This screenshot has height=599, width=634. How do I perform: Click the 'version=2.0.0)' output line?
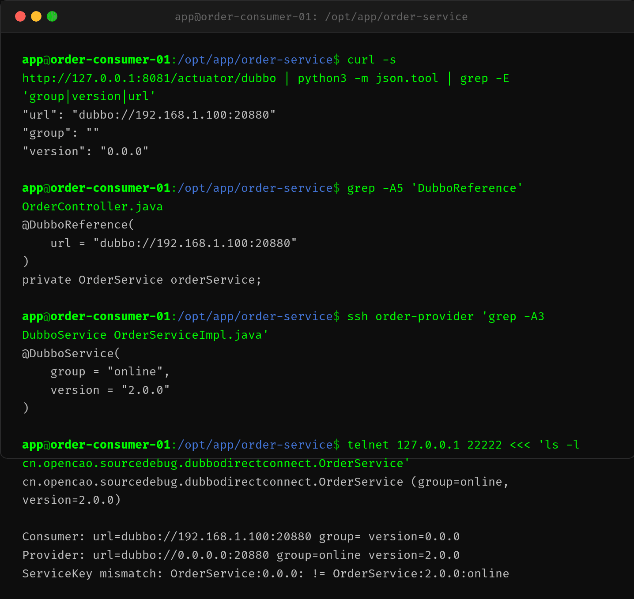[72, 500]
